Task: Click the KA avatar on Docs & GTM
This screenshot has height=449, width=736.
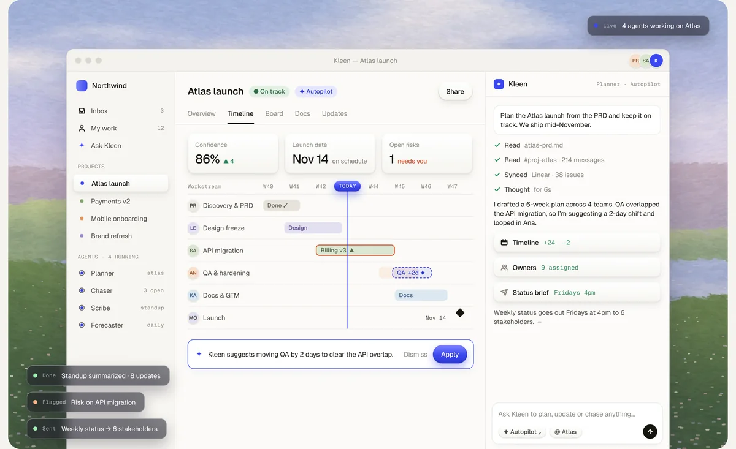Action: tap(193, 295)
